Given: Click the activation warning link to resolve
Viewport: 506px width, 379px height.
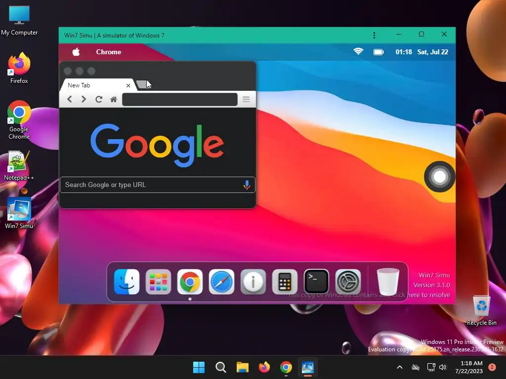Looking at the screenshot, I should coord(369,295).
